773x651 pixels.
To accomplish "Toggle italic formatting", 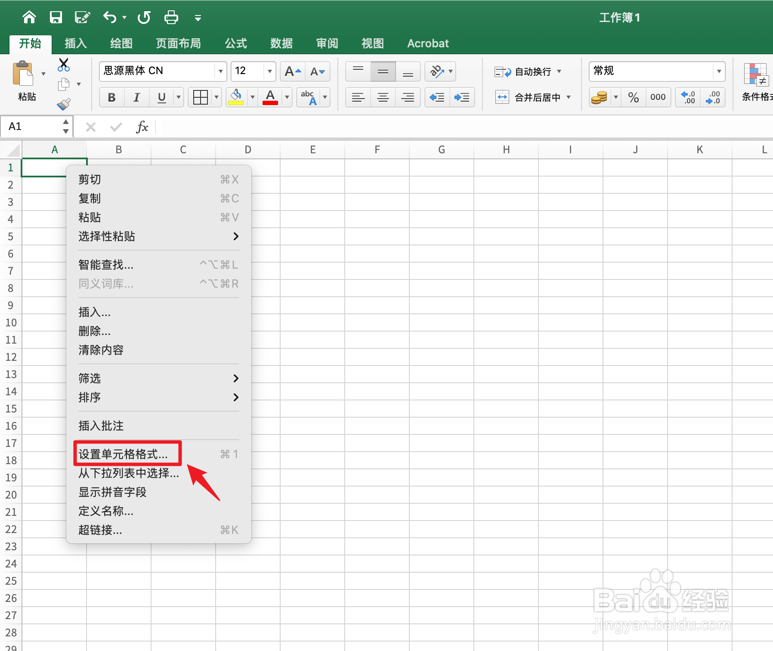I will click(136, 97).
